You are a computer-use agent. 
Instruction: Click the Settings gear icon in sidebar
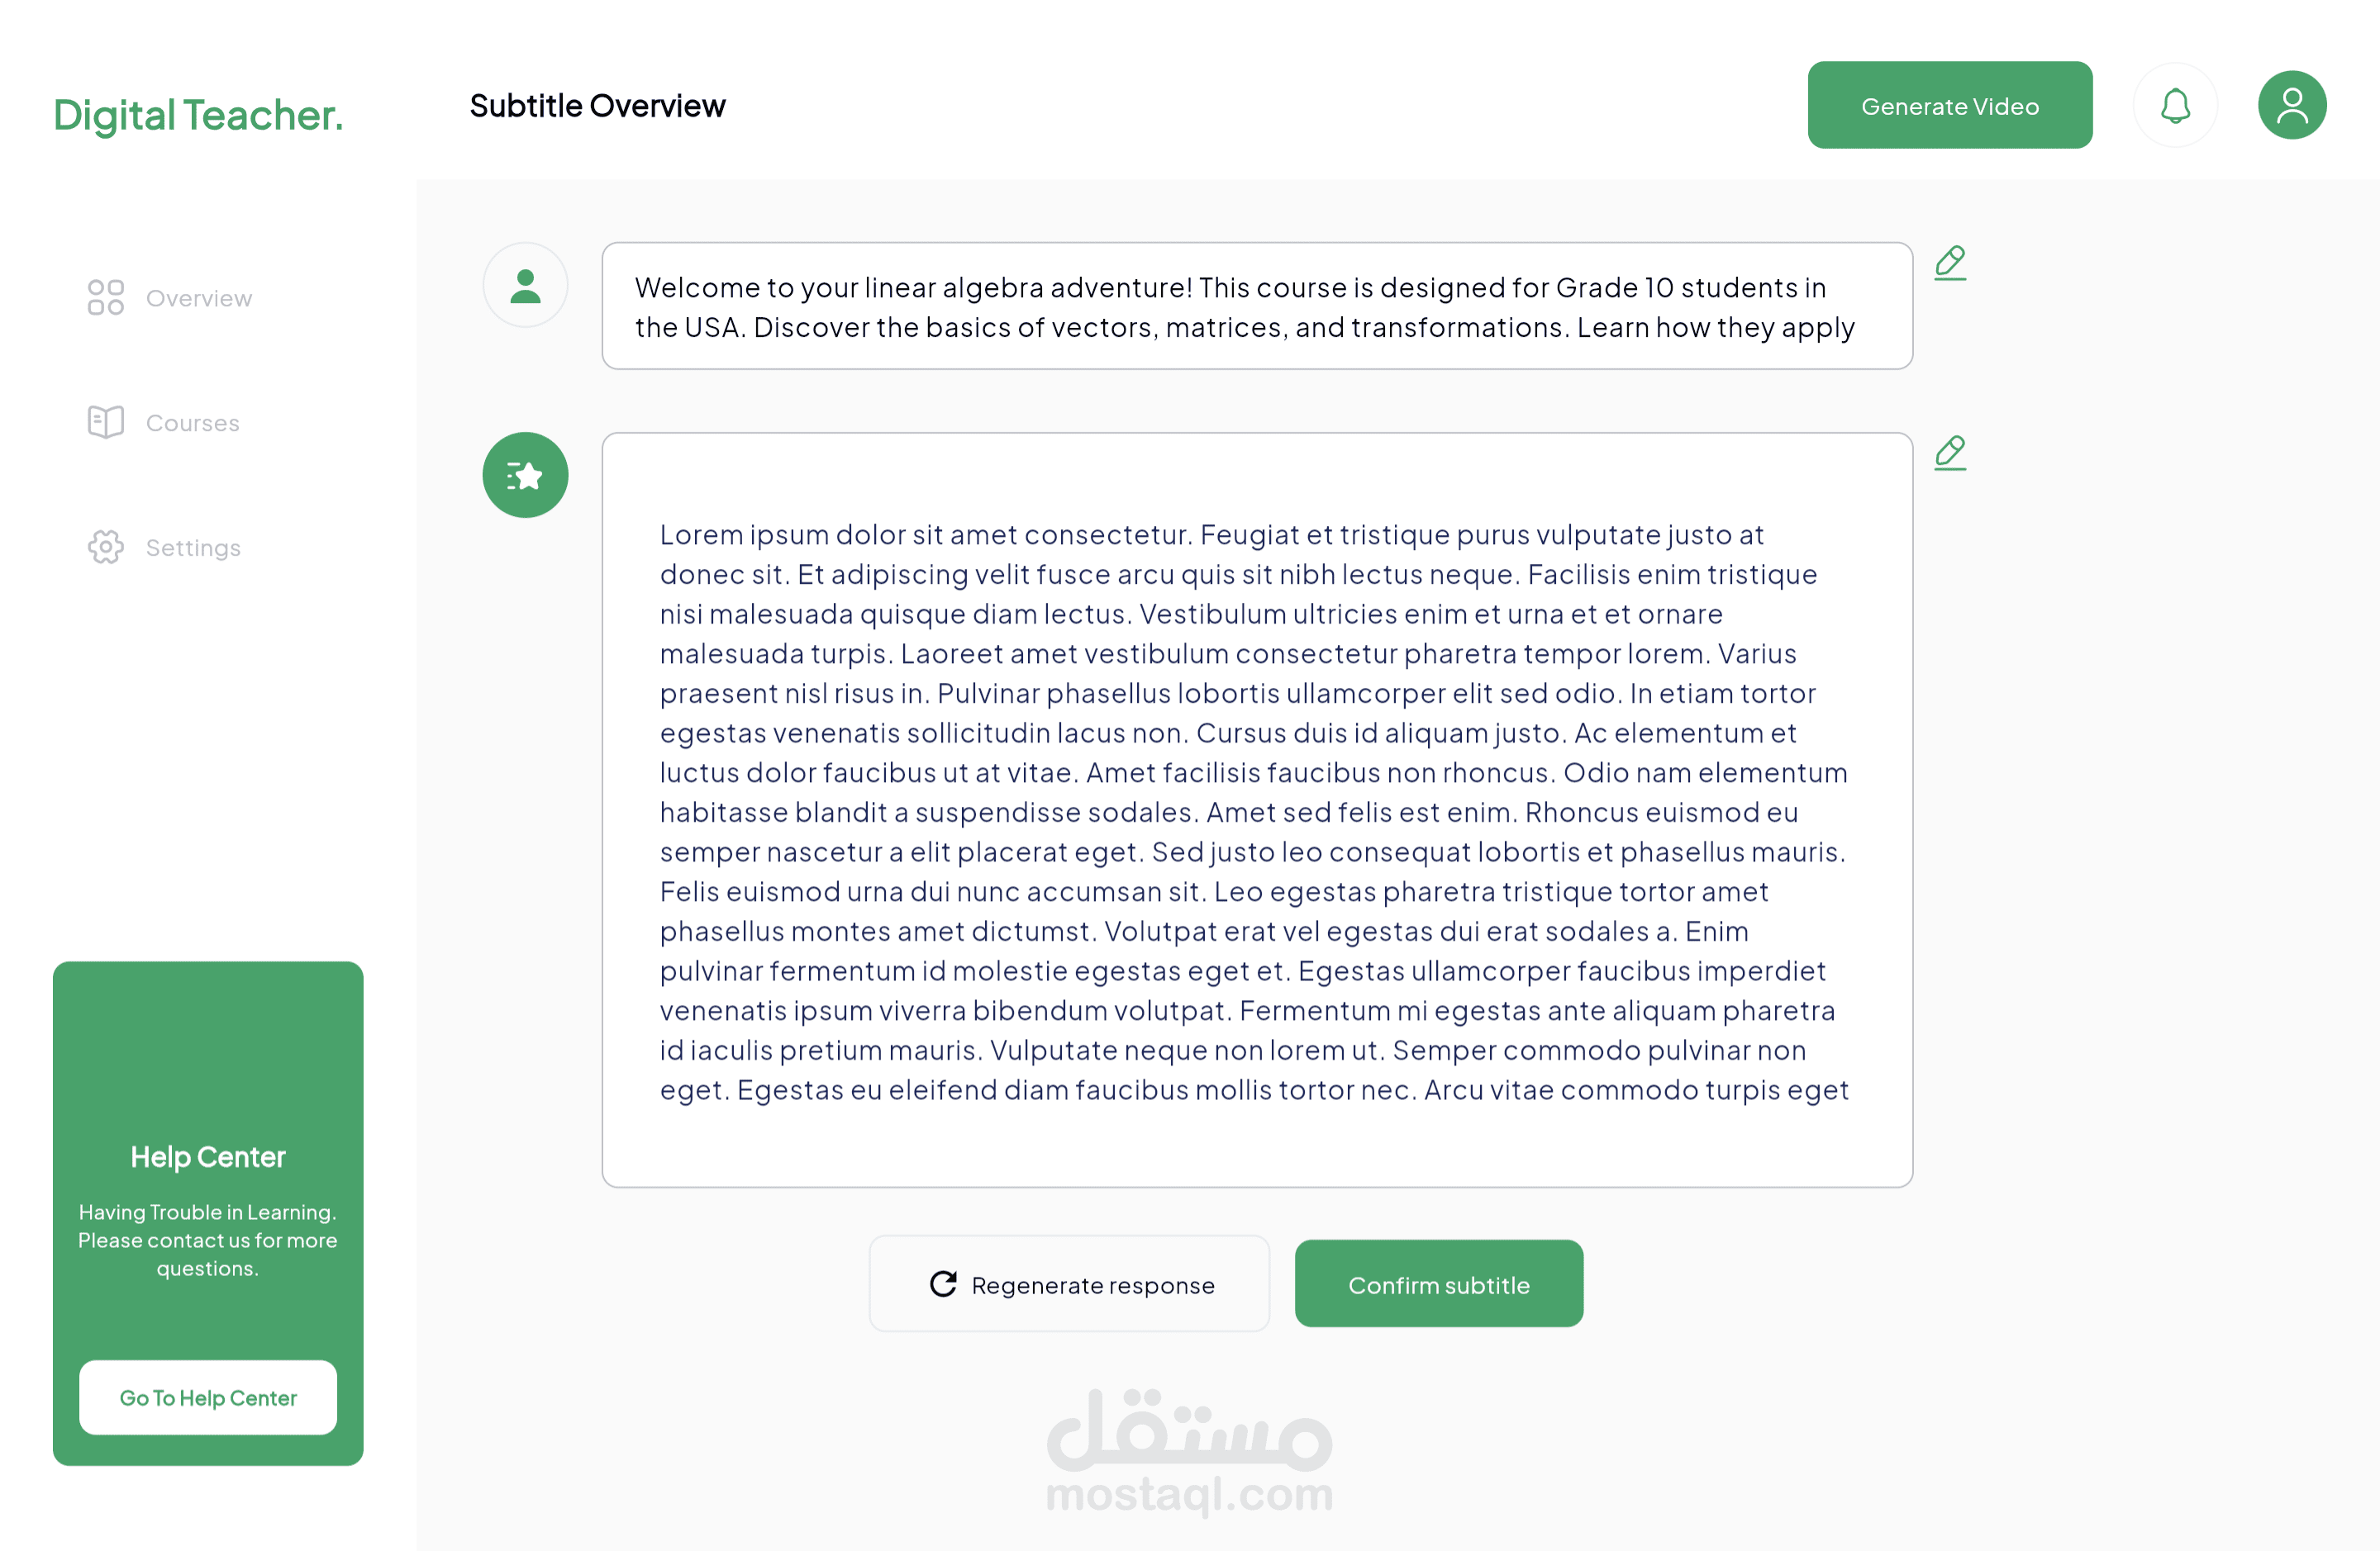[x=105, y=548]
